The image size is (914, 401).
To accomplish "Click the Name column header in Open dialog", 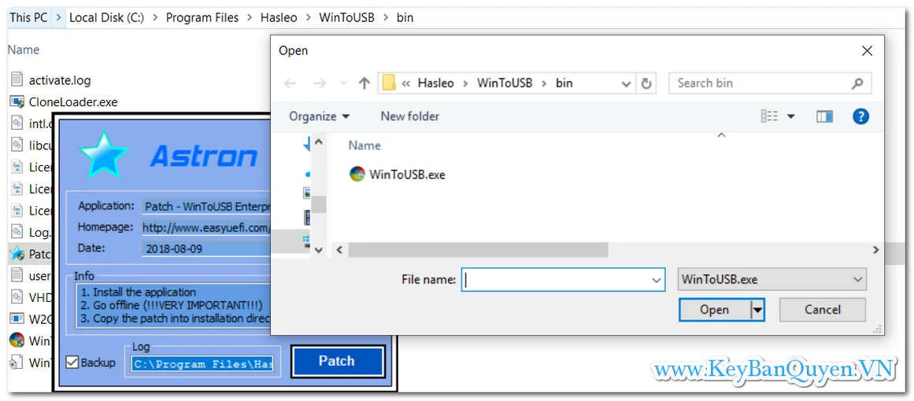I will click(364, 145).
